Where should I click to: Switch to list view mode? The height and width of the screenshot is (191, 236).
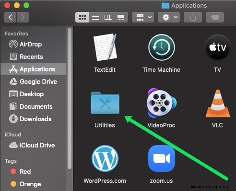pyautogui.click(x=95, y=17)
